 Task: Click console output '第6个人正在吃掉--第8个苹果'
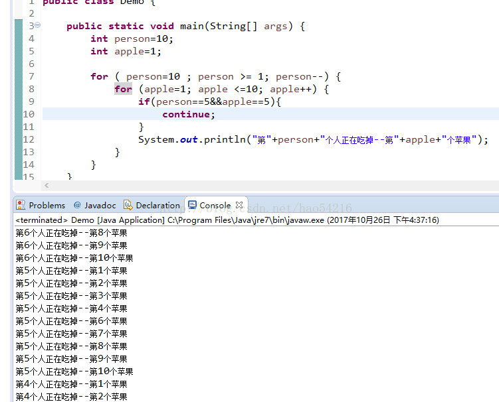pos(71,233)
